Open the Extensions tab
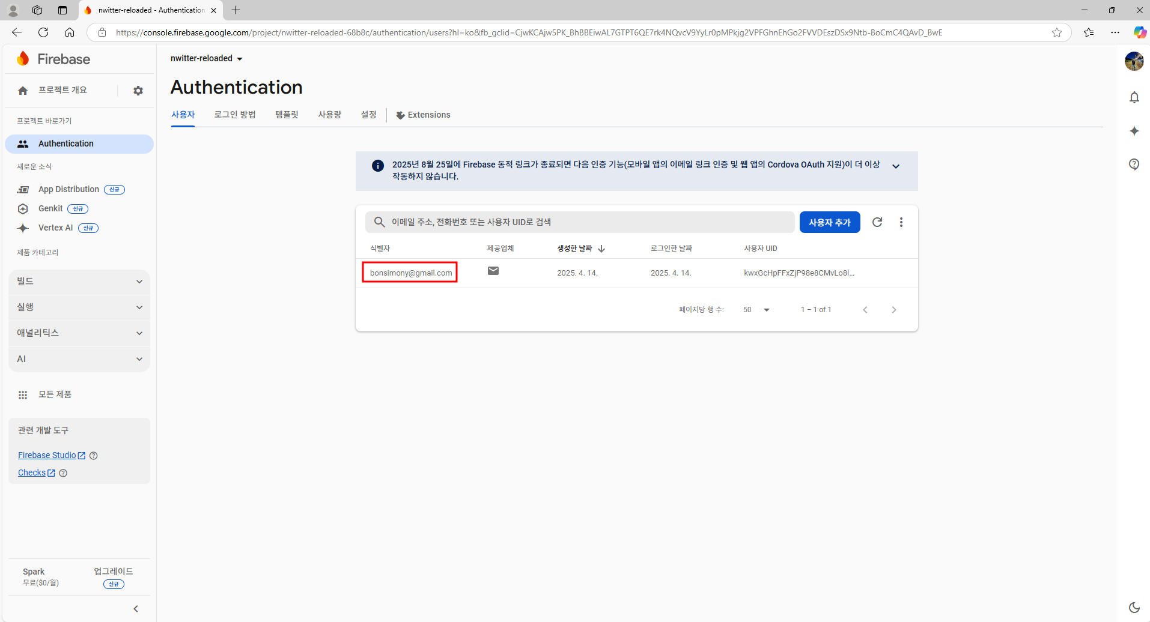This screenshot has height=622, width=1150. (x=423, y=115)
